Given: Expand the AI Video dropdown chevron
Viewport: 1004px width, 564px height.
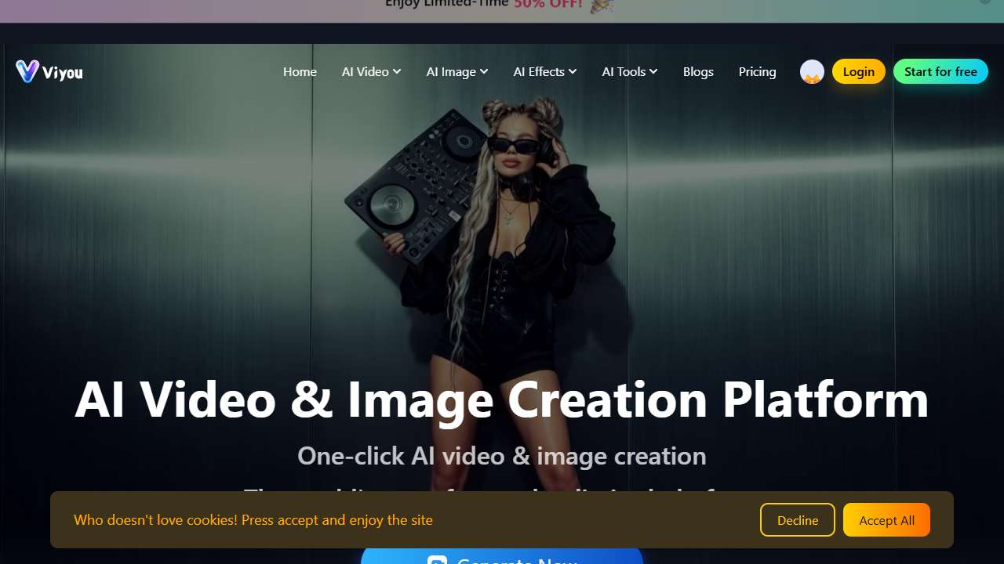Looking at the screenshot, I should point(397,71).
